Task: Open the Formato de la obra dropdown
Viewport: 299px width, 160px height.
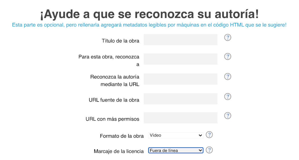Action: (175, 135)
